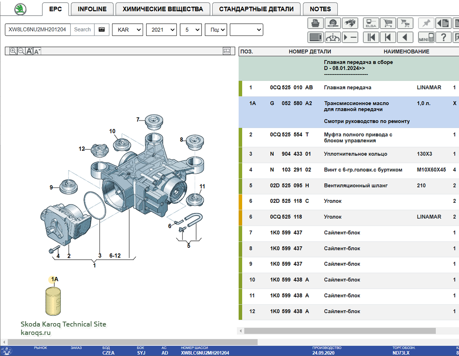Click the parts table horizontal scrollbar
Image resolution: width=459 pixels, height=356 pixels.
point(340,331)
